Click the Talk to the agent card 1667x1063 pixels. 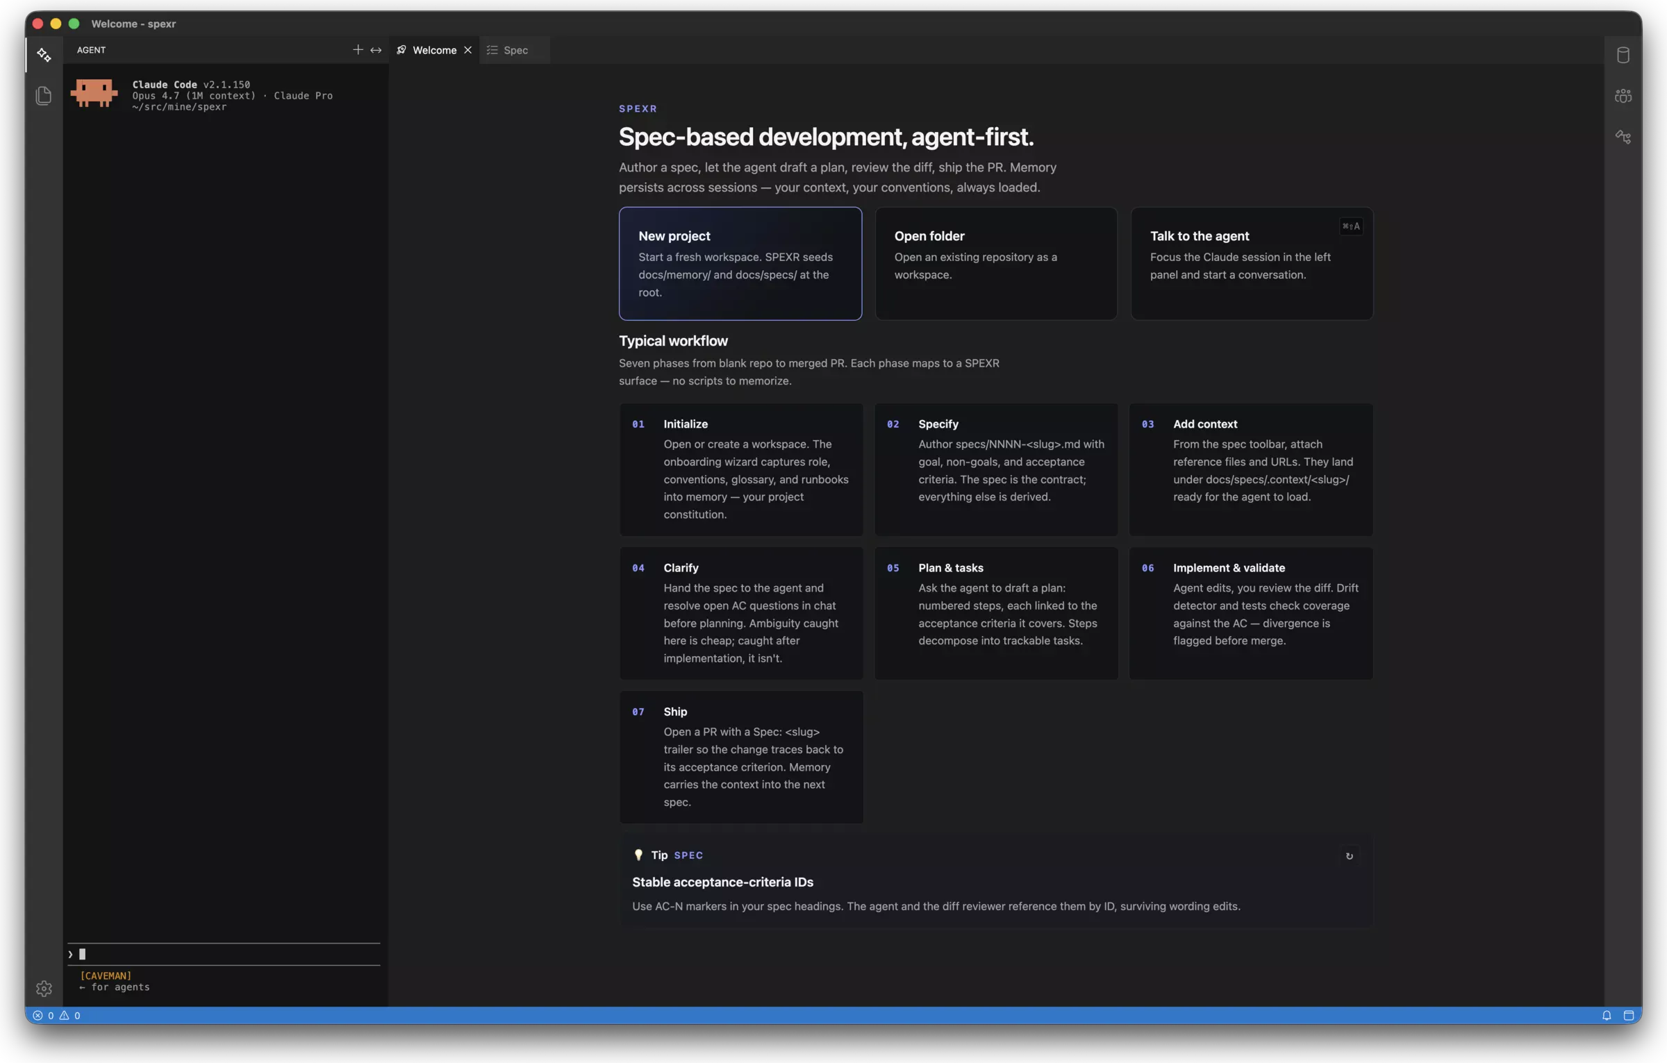[1252, 264]
